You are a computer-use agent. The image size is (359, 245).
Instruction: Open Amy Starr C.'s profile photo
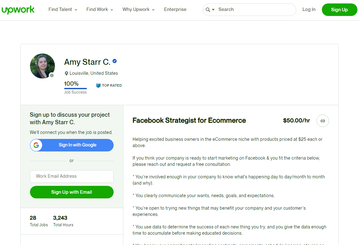coord(42,66)
